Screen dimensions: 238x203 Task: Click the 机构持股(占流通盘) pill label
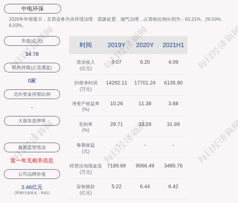tap(32, 68)
